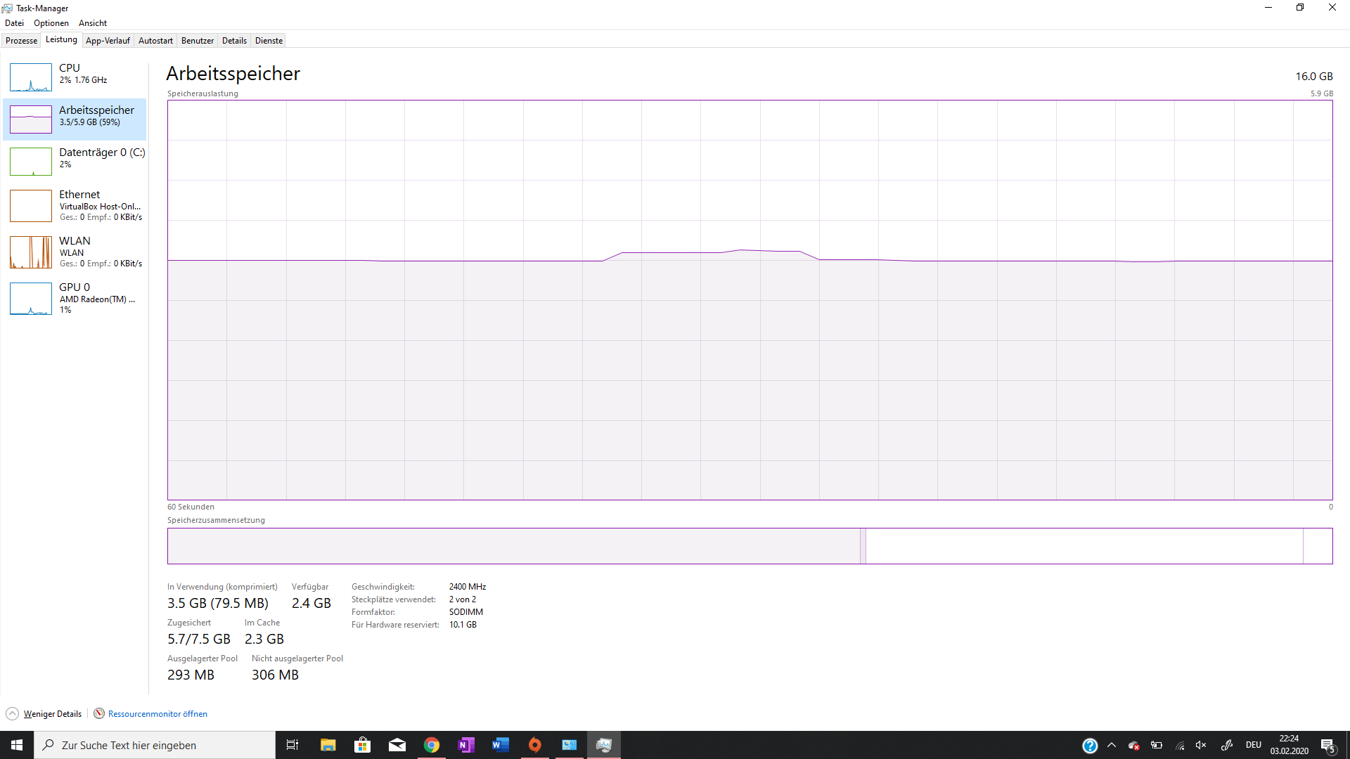Open the Optionen menu
1350x759 pixels.
(x=51, y=22)
